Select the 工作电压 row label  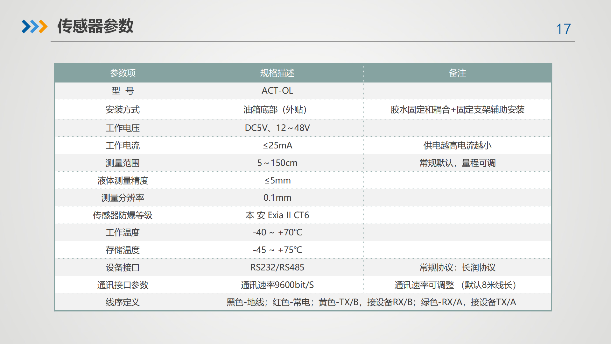coord(123,128)
